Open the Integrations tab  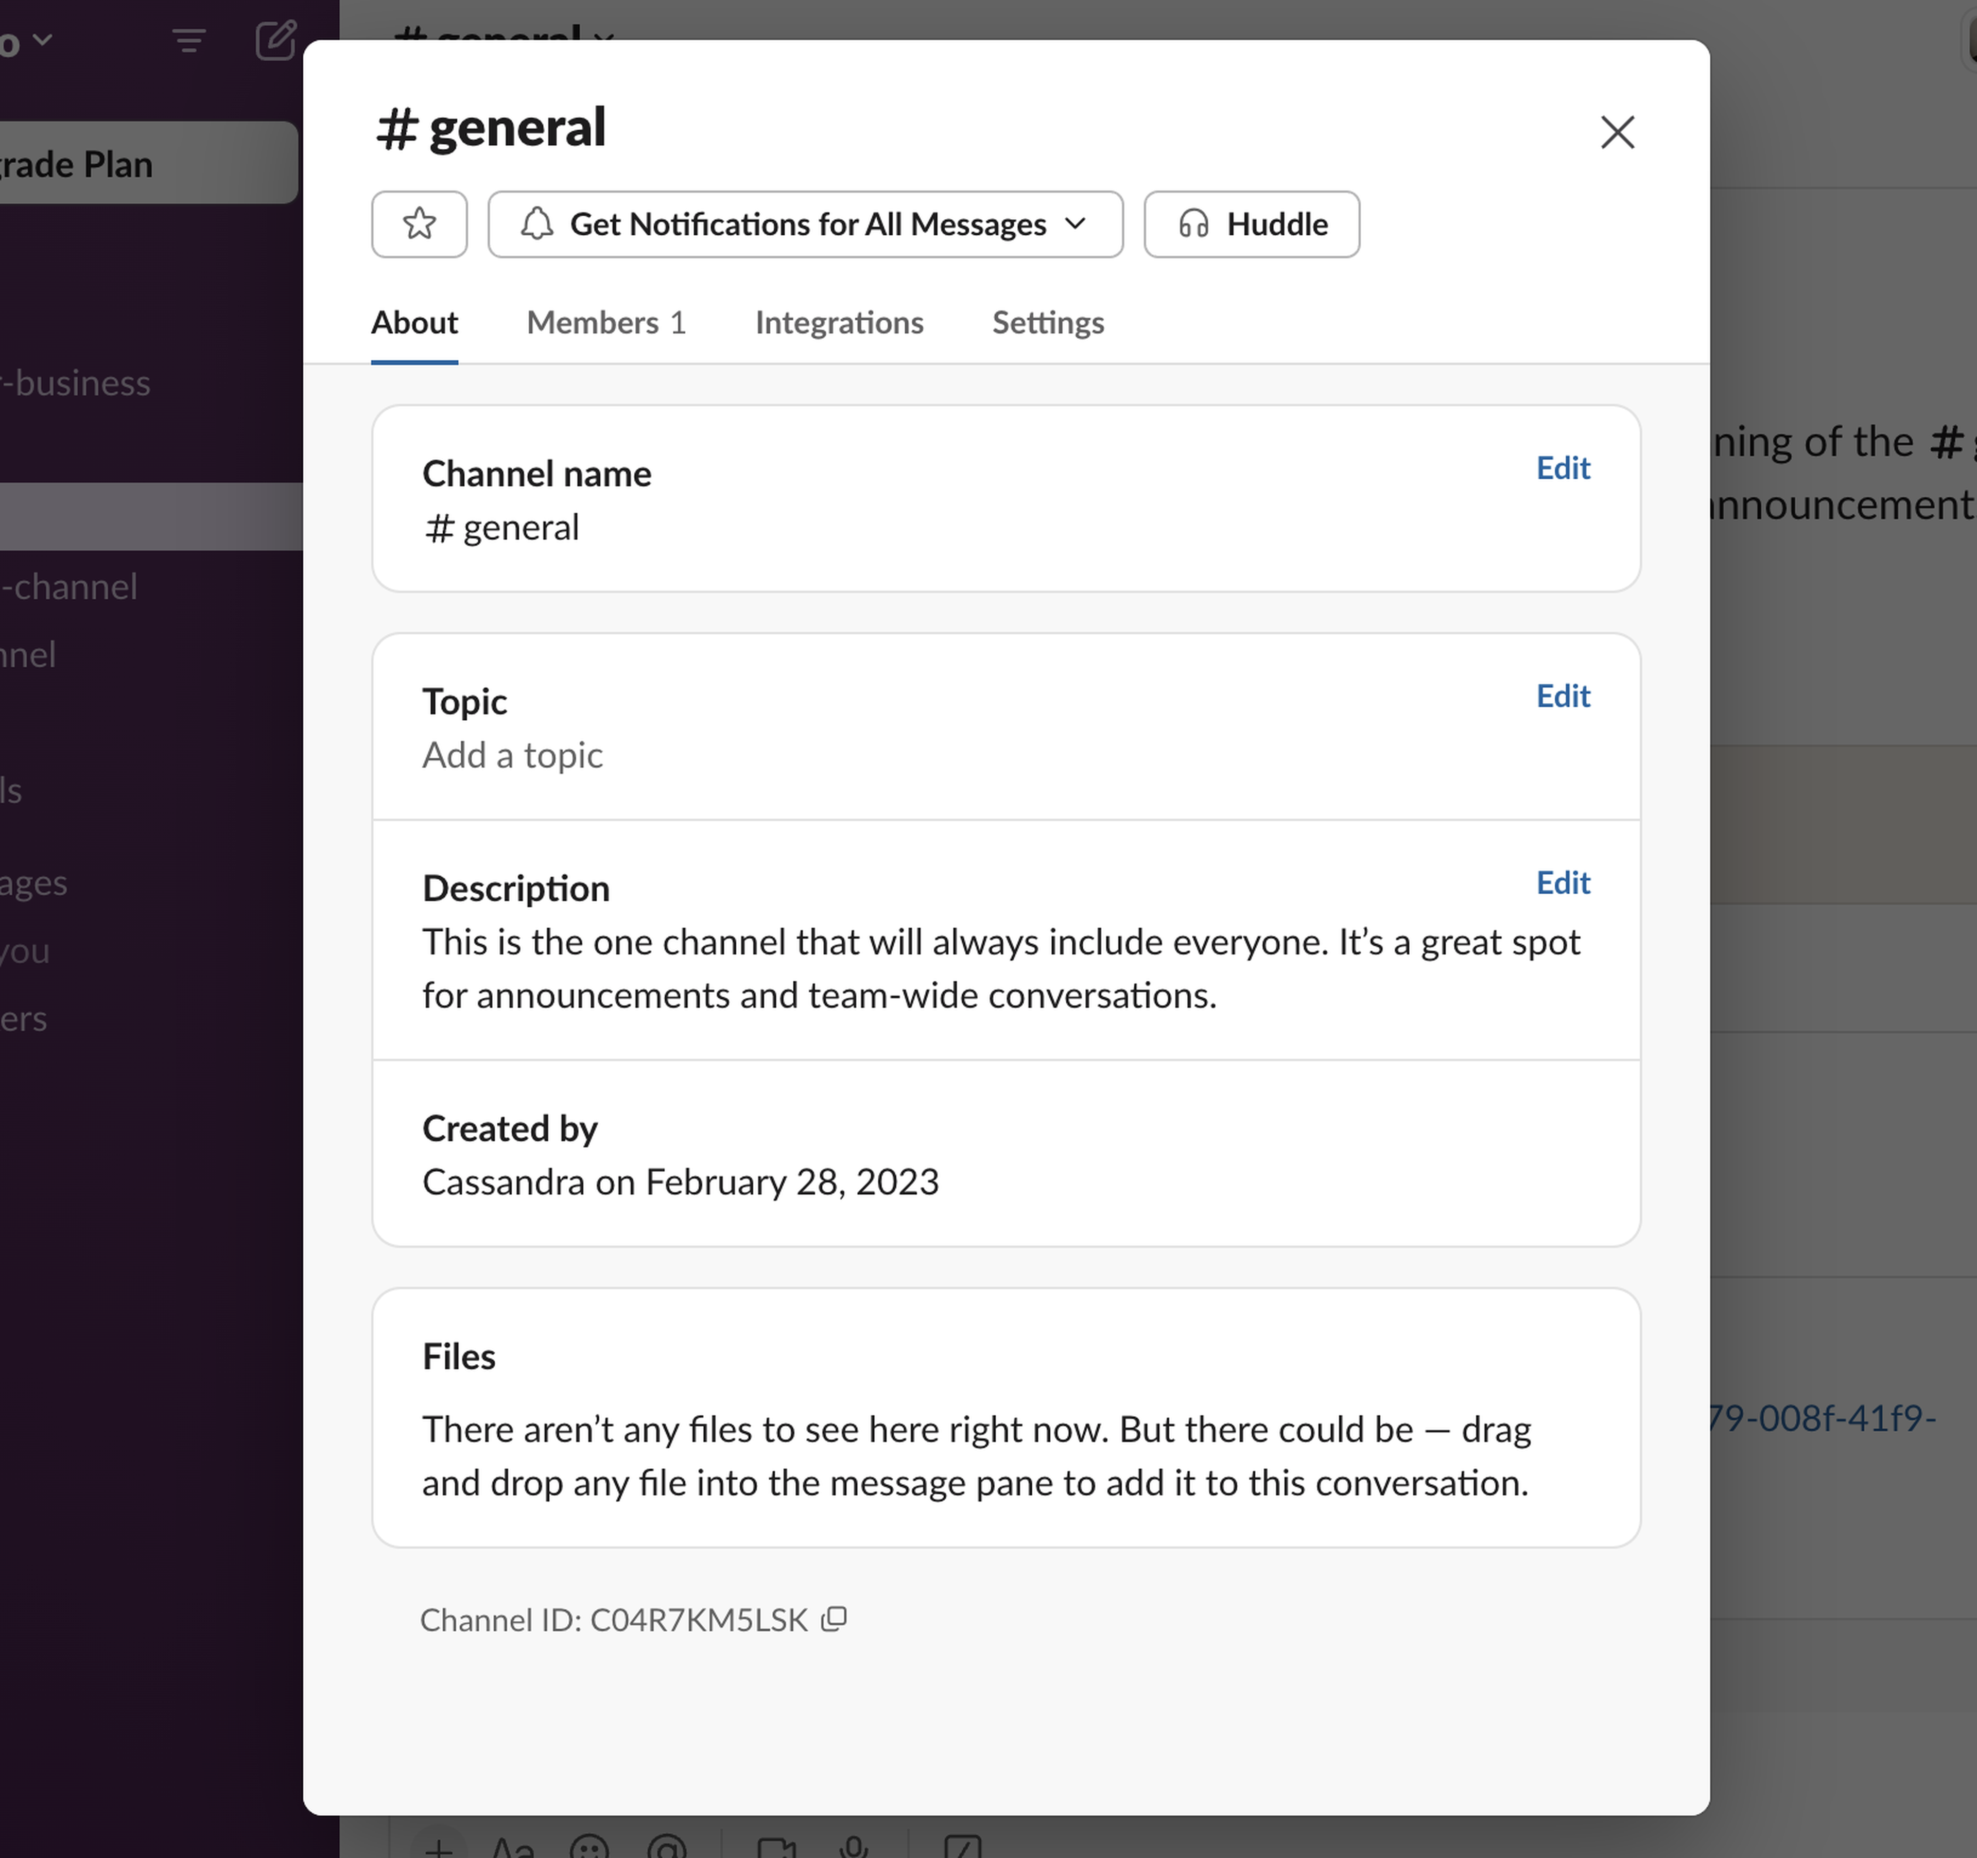[x=838, y=322]
